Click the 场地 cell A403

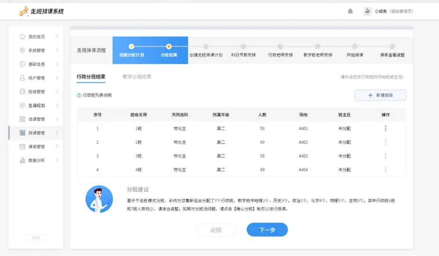point(303,156)
